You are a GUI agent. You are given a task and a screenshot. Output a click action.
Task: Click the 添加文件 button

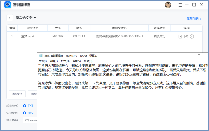point(17,94)
